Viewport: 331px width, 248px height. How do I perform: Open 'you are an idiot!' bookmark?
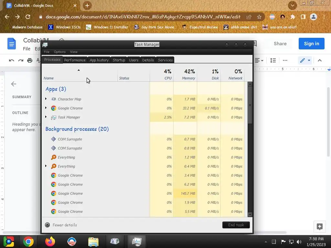tap(280, 27)
